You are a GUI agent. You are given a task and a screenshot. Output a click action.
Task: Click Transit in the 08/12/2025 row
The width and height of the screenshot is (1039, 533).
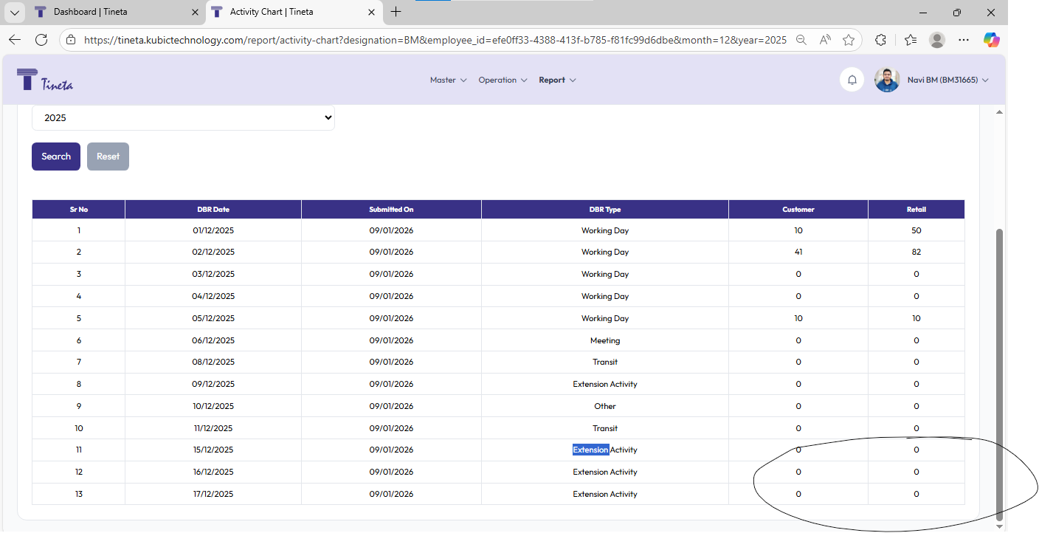tap(605, 362)
